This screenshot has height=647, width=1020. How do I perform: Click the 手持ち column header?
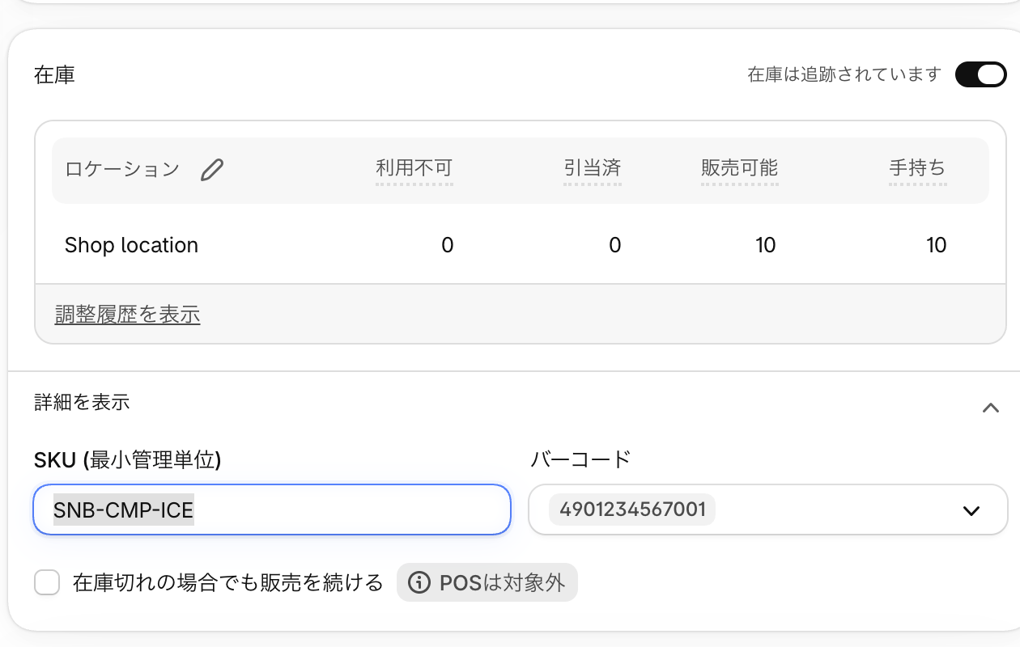coord(917,168)
